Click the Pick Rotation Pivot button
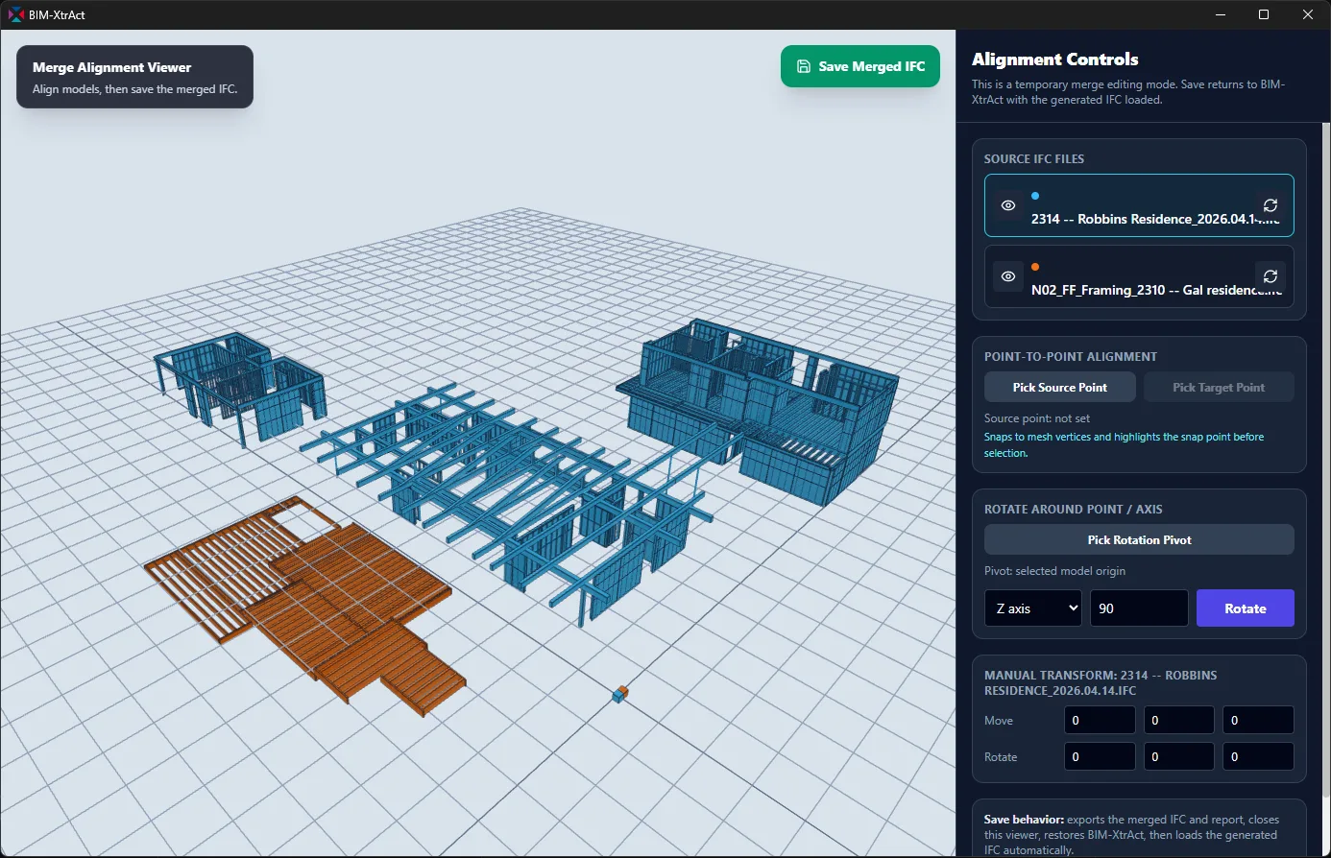 click(1139, 540)
